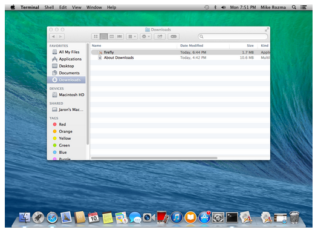This screenshot has height=230, width=318.
Task: Click the horizontal scrollbar in file list
Action: (154, 158)
